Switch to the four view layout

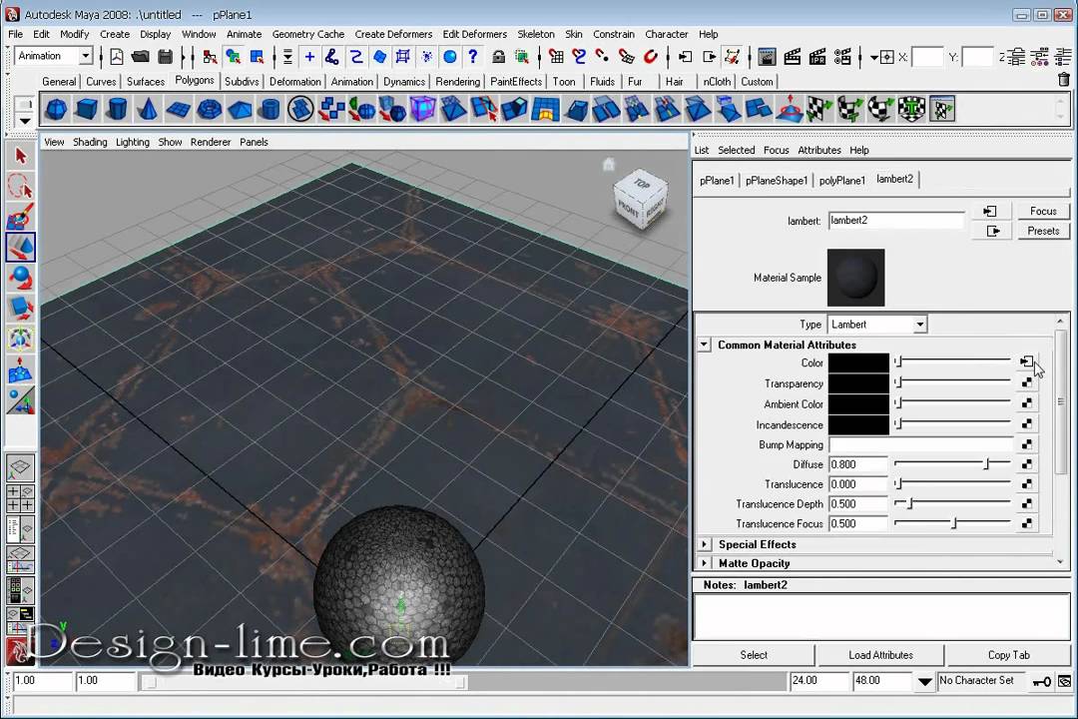pyautogui.click(x=20, y=497)
